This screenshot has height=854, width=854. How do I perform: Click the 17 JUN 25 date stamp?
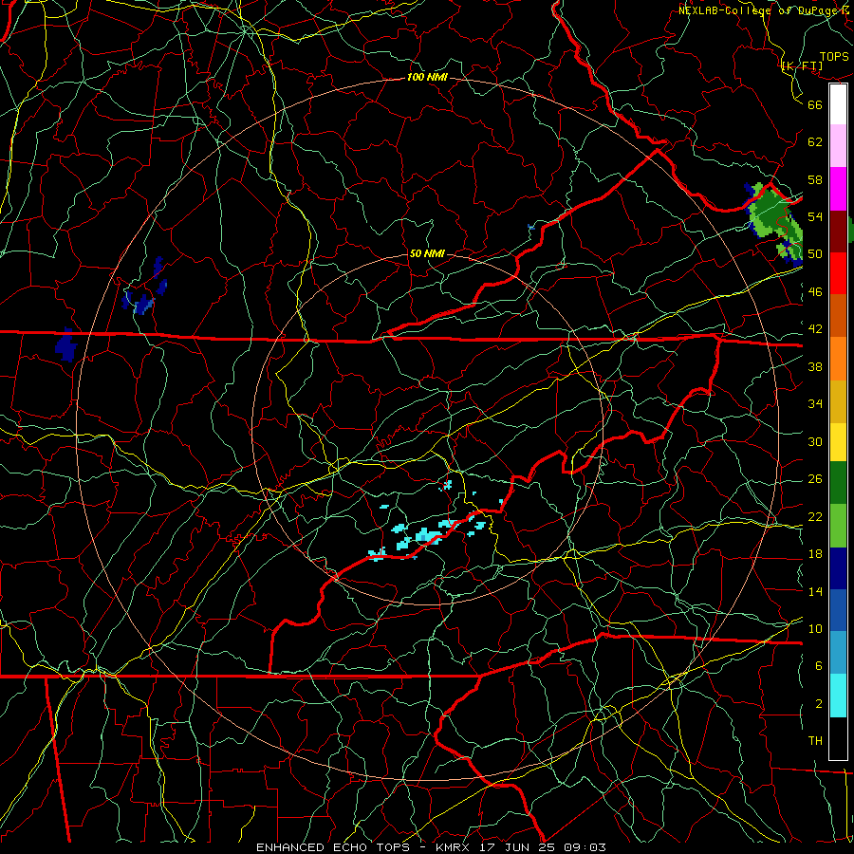click(x=517, y=847)
